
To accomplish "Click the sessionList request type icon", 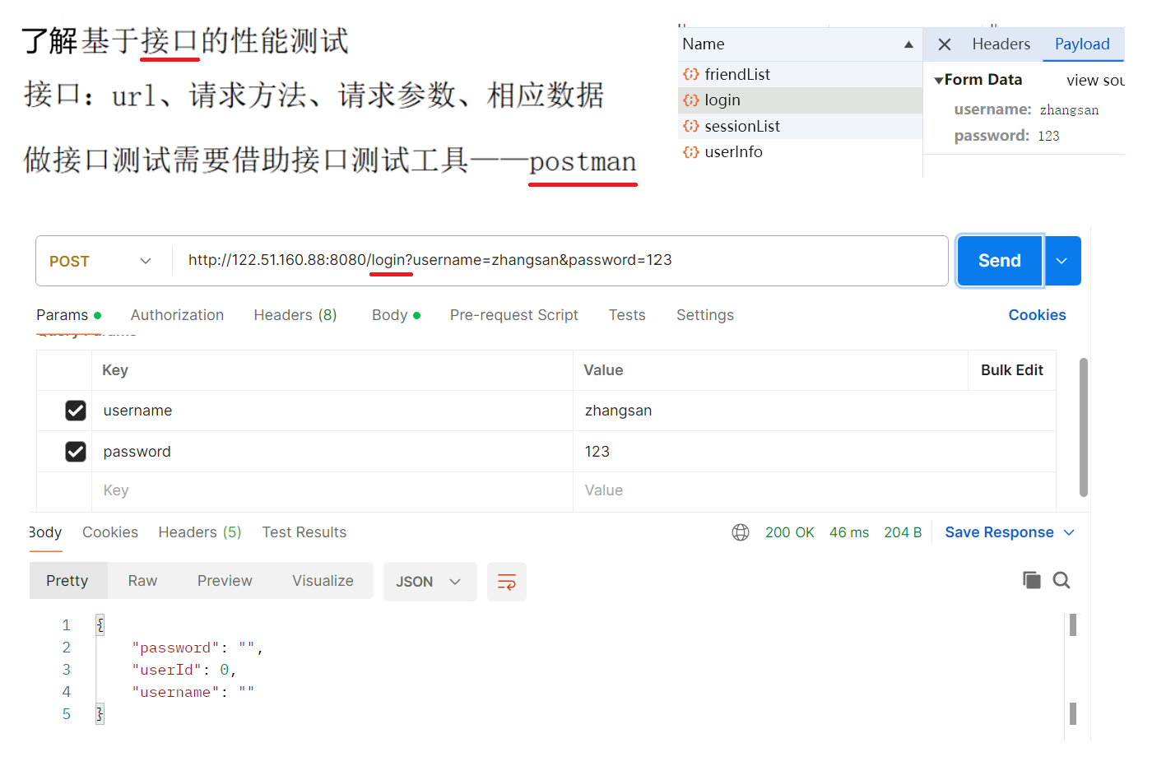I will point(691,126).
